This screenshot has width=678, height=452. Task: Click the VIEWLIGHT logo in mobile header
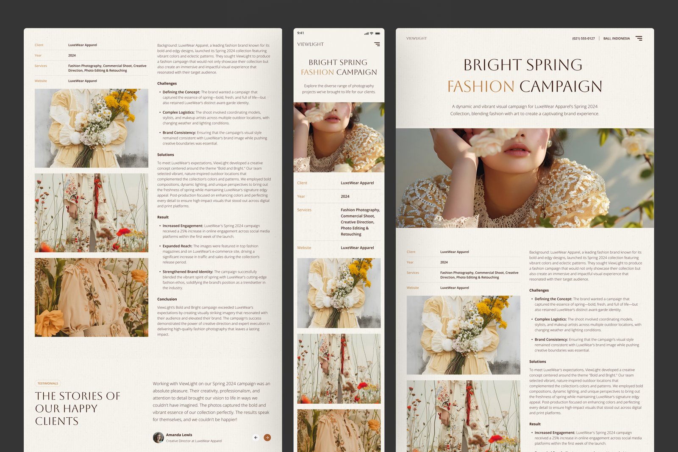tap(310, 44)
